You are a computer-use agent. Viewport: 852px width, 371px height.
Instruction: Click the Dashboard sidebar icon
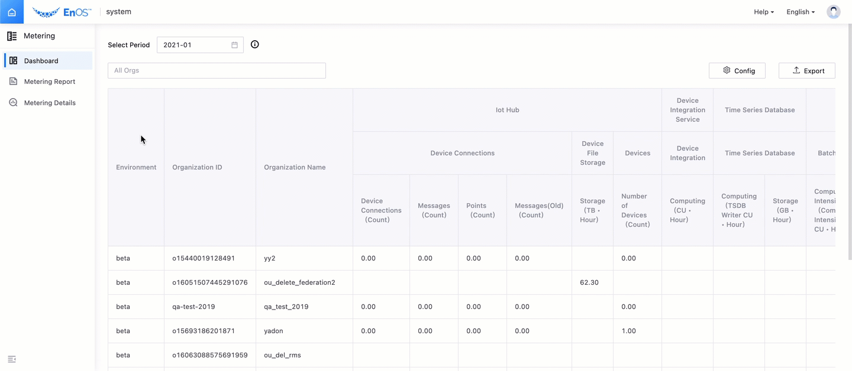(13, 60)
